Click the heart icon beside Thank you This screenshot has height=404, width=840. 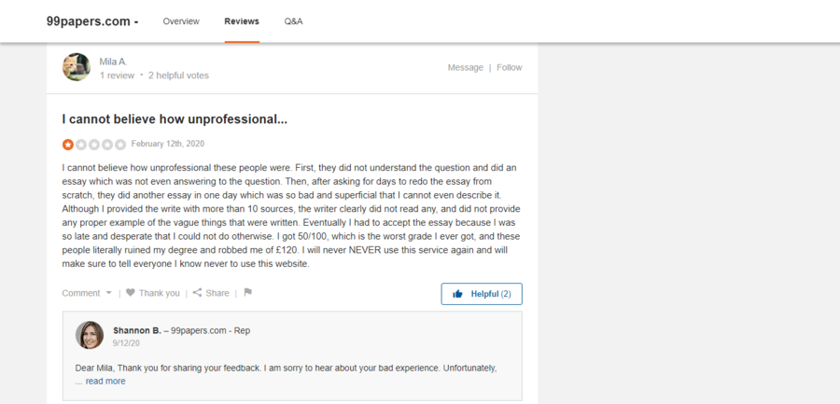pyautogui.click(x=130, y=293)
